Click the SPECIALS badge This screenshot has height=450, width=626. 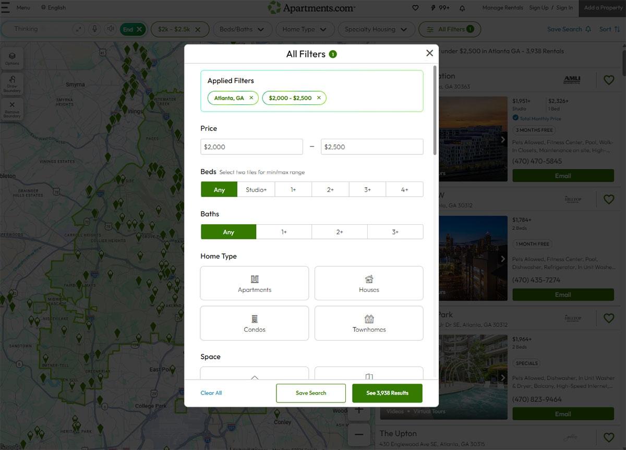click(x=526, y=363)
